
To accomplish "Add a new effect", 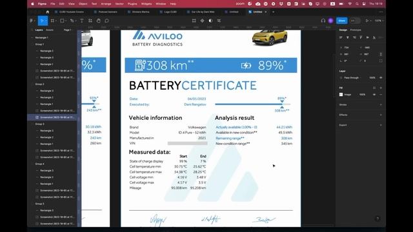I will [x=381, y=115].
